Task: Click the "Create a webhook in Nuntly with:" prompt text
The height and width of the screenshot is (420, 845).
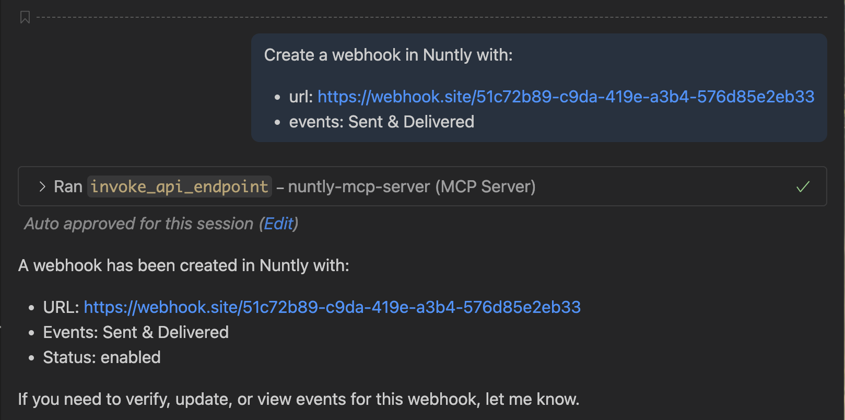Action: [388, 55]
